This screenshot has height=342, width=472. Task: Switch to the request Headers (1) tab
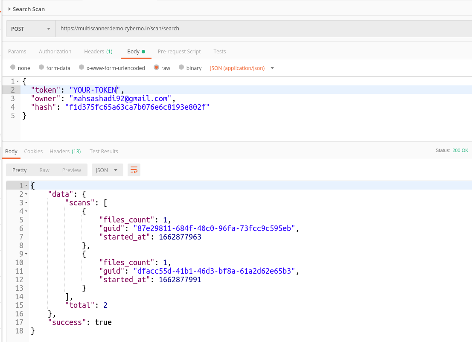click(98, 51)
